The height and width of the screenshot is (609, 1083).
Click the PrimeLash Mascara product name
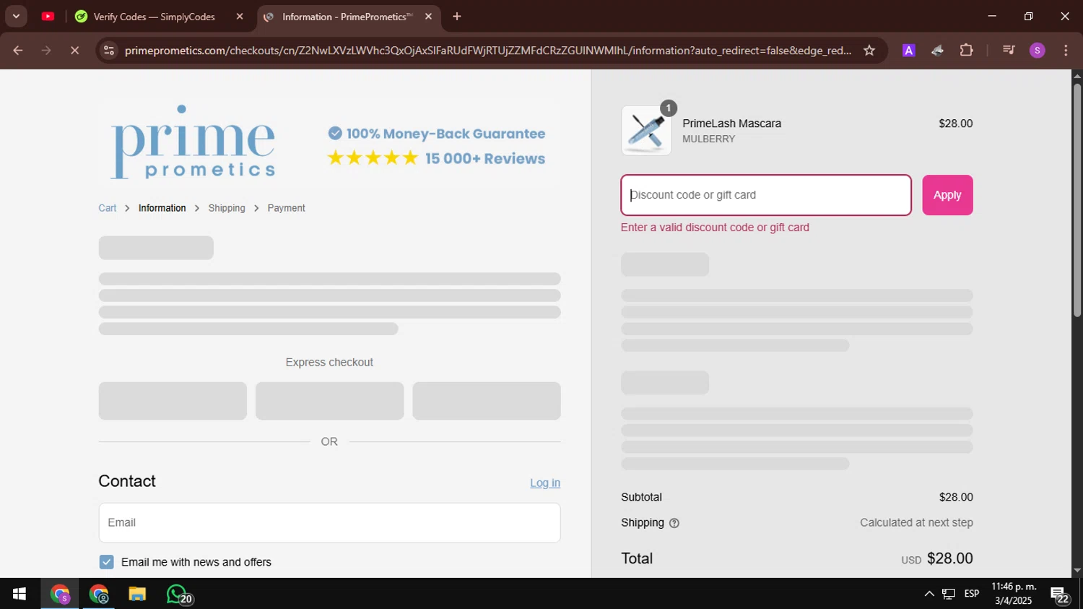point(731,124)
